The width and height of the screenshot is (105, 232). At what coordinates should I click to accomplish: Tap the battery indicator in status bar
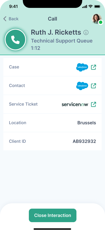pyautogui.click(x=97, y=6)
